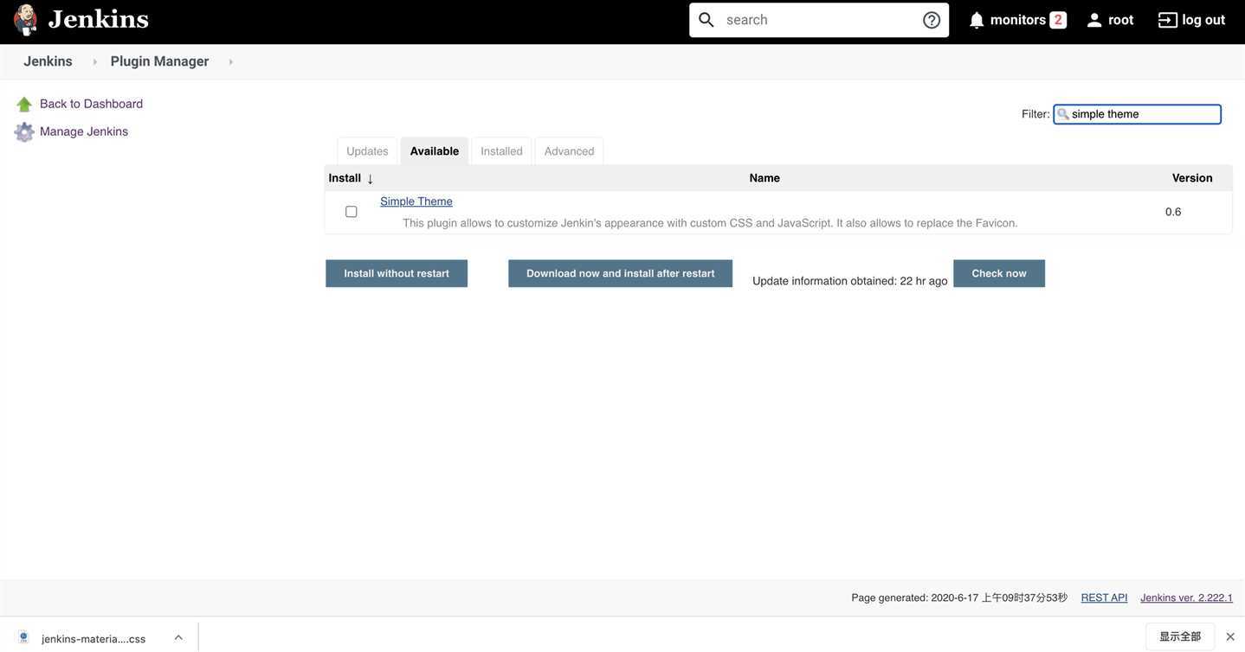
Task: Expand the download item chevron menu
Action: pos(178,637)
